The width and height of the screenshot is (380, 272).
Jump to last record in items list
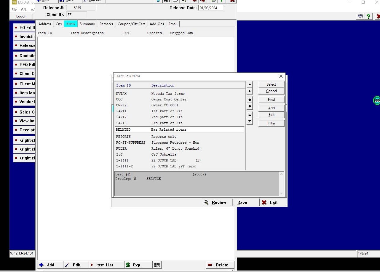pos(250,121)
